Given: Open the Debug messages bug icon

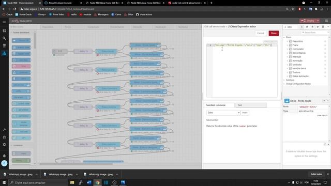Looking at the screenshot, I should click(x=312, y=27).
